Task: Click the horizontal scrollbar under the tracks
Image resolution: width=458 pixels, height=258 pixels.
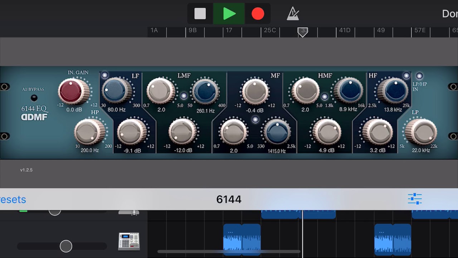Action: click(x=228, y=252)
